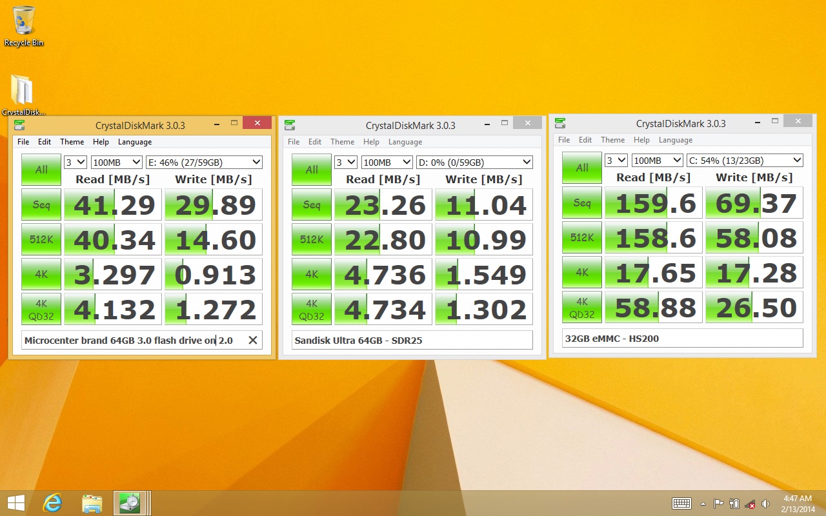Open the touch keyboard from the tray
This screenshot has width=826, height=516.
click(x=681, y=503)
